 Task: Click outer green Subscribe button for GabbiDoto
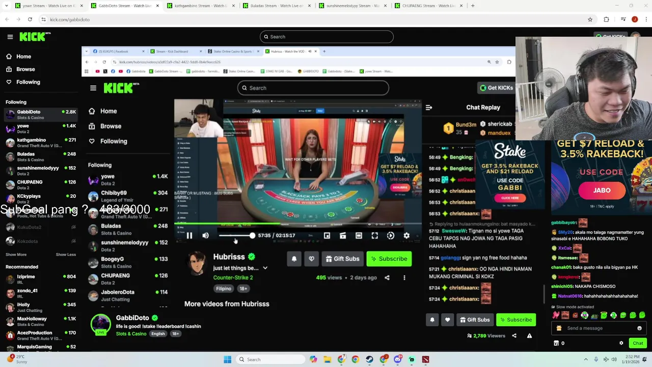coord(516,320)
